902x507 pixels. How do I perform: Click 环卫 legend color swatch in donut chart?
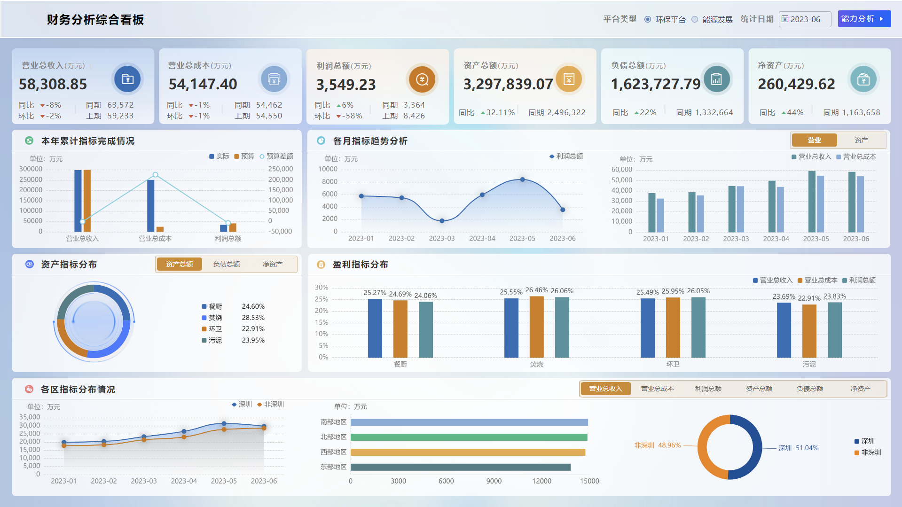(x=204, y=329)
